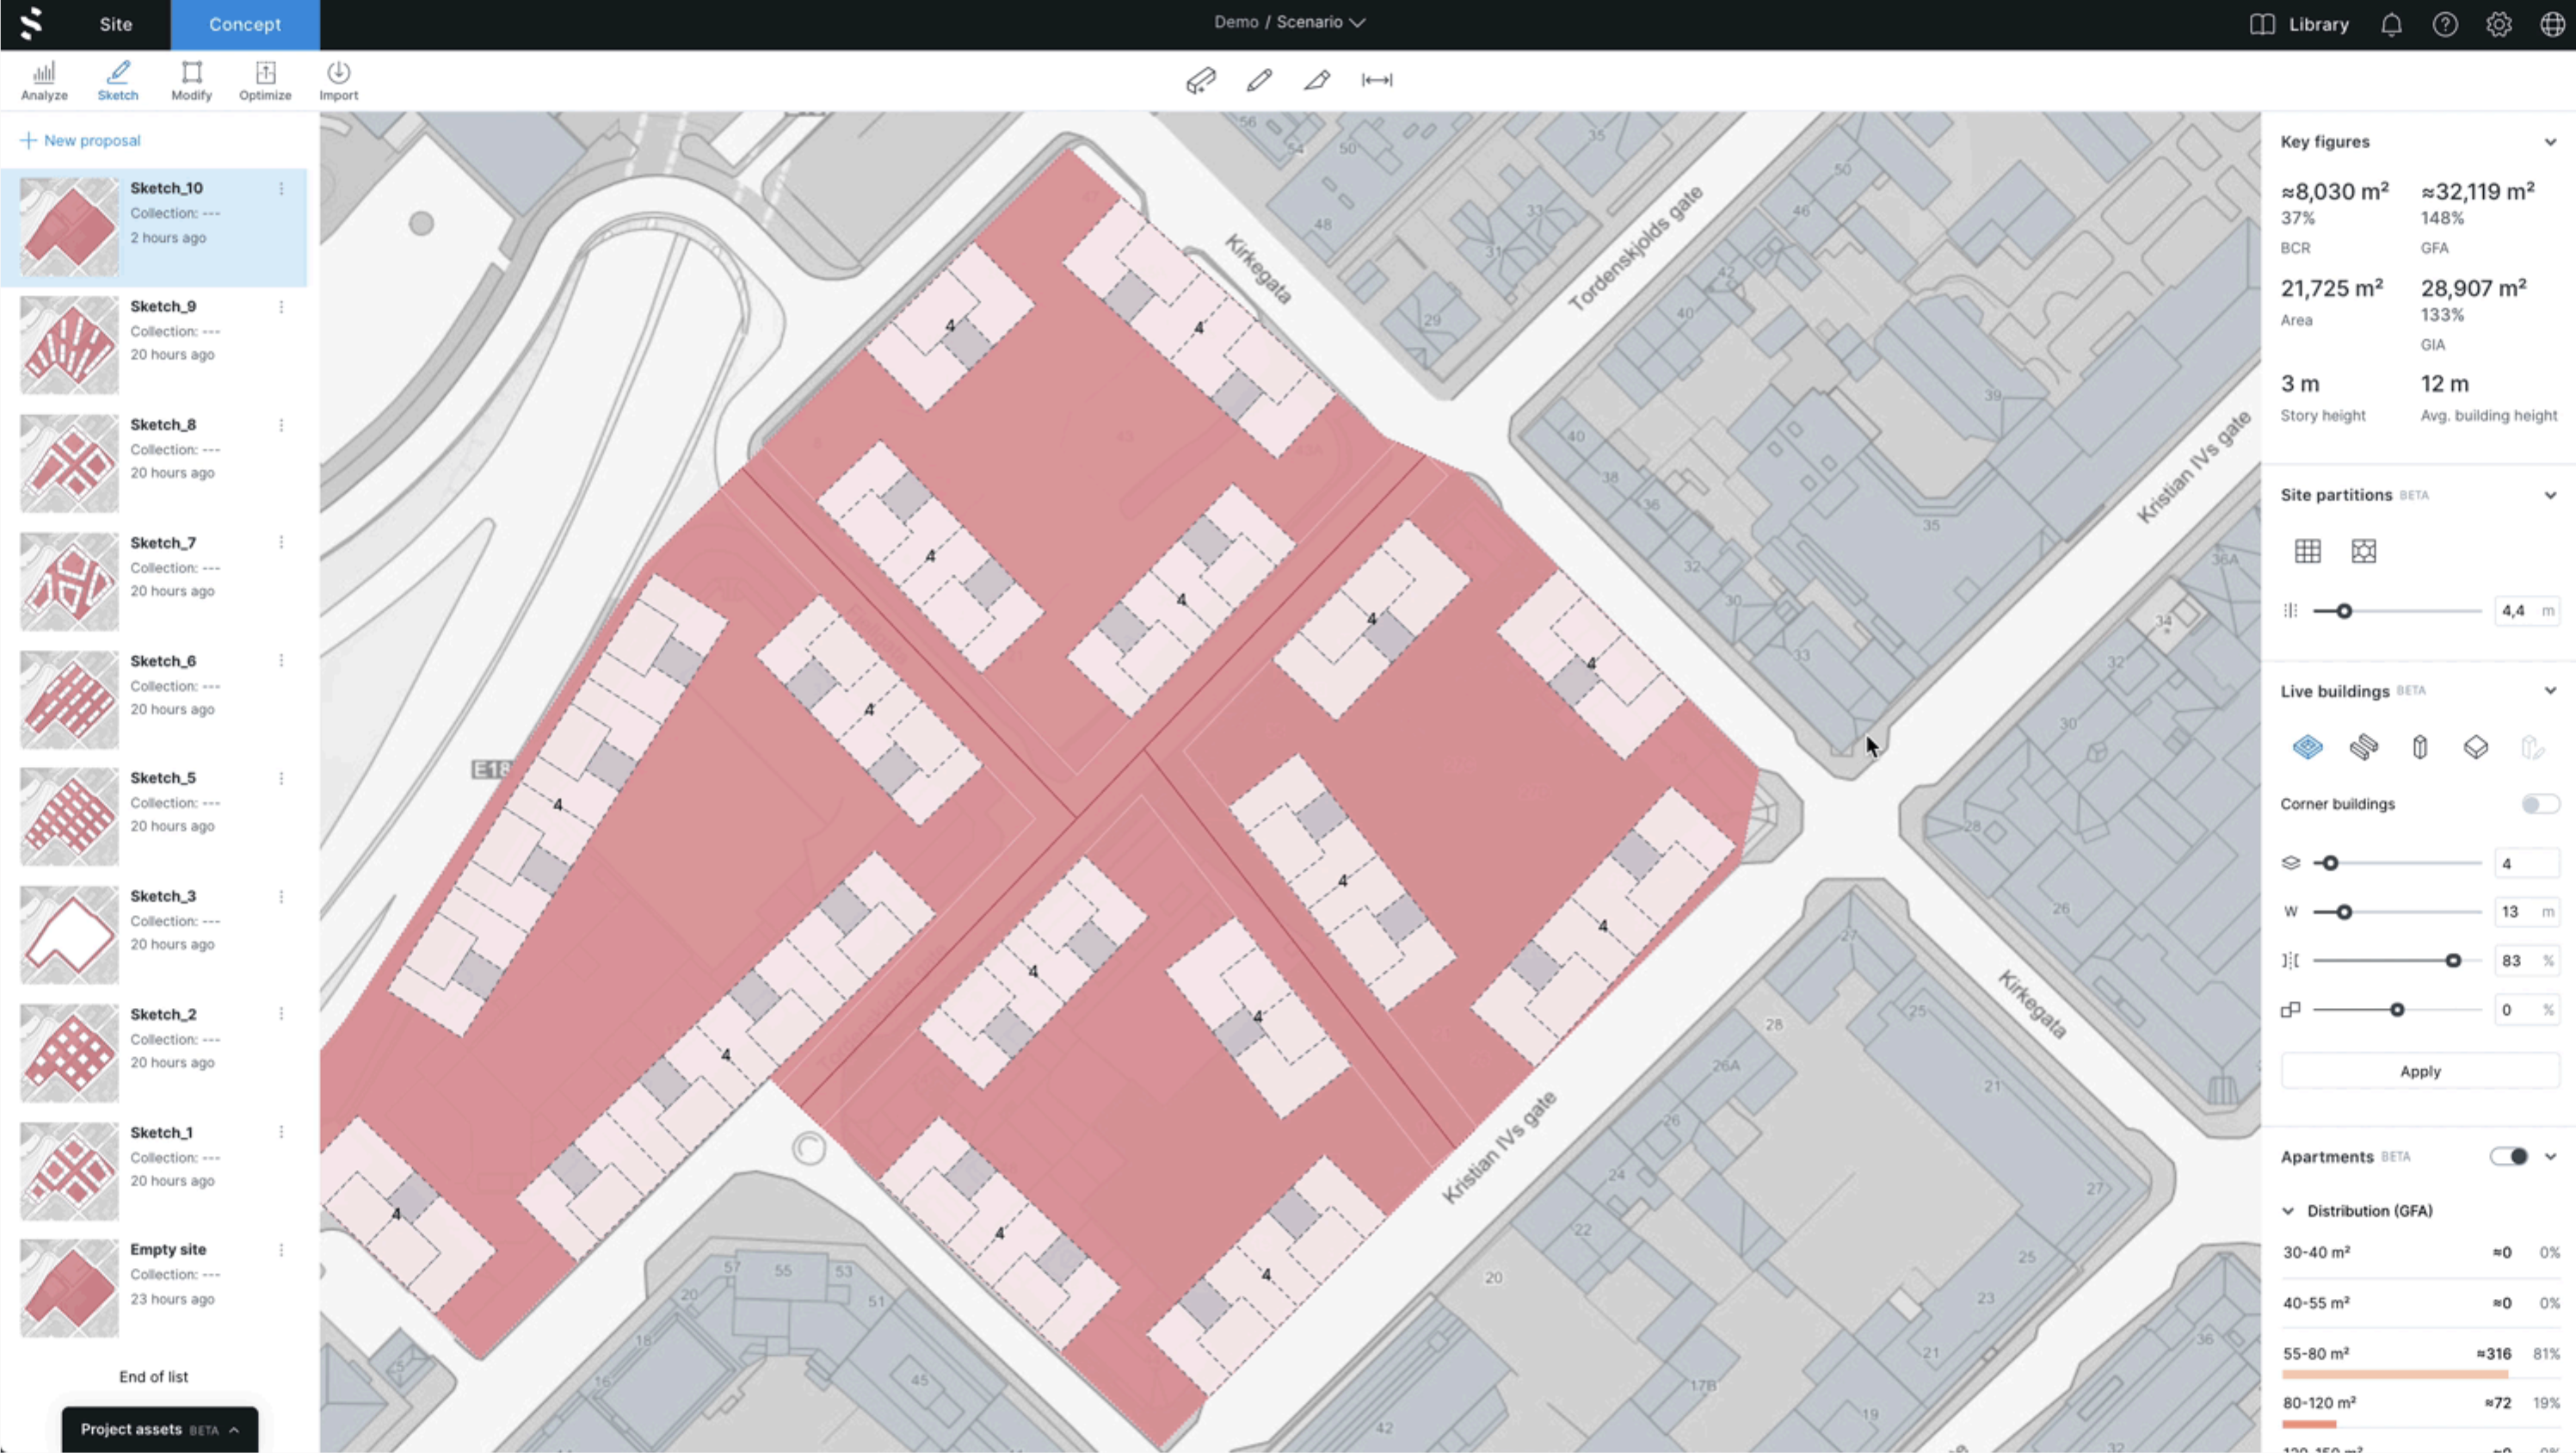Select the Sketch_7 proposal name

(x=163, y=542)
